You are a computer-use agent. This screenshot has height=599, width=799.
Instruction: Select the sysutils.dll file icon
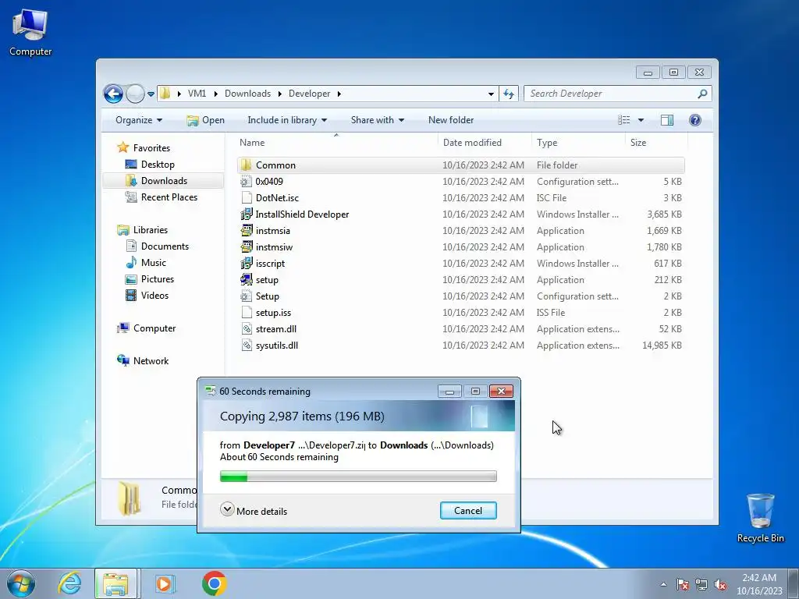(x=246, y=345)
